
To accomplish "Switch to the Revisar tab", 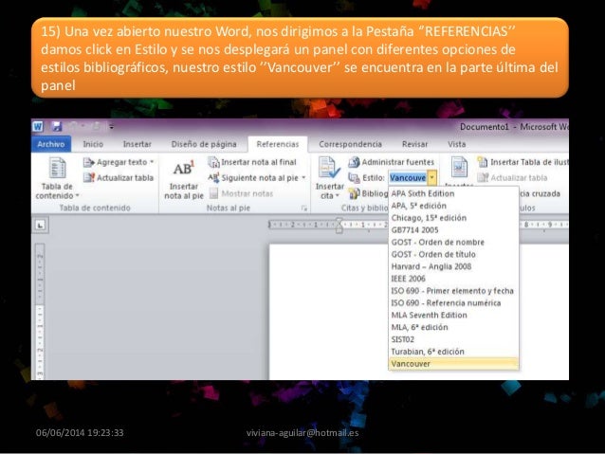I will tap(414, 144).
